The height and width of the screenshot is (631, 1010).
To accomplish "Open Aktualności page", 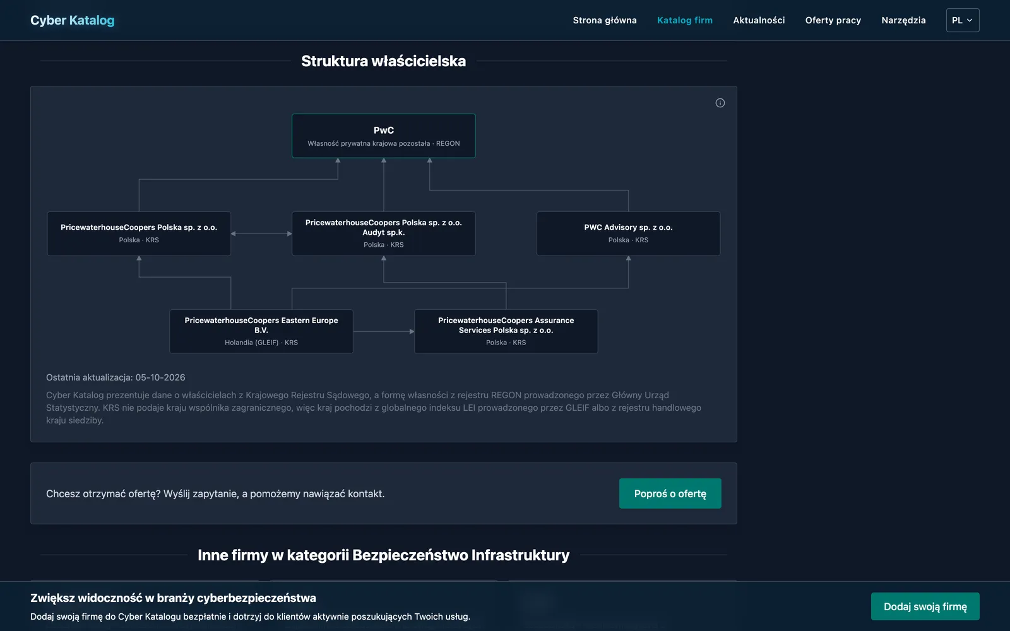I will click(x=759, y=20).
